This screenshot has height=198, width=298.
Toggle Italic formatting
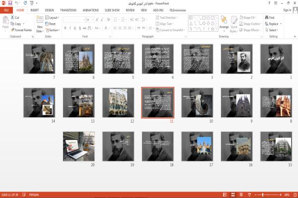70,28
